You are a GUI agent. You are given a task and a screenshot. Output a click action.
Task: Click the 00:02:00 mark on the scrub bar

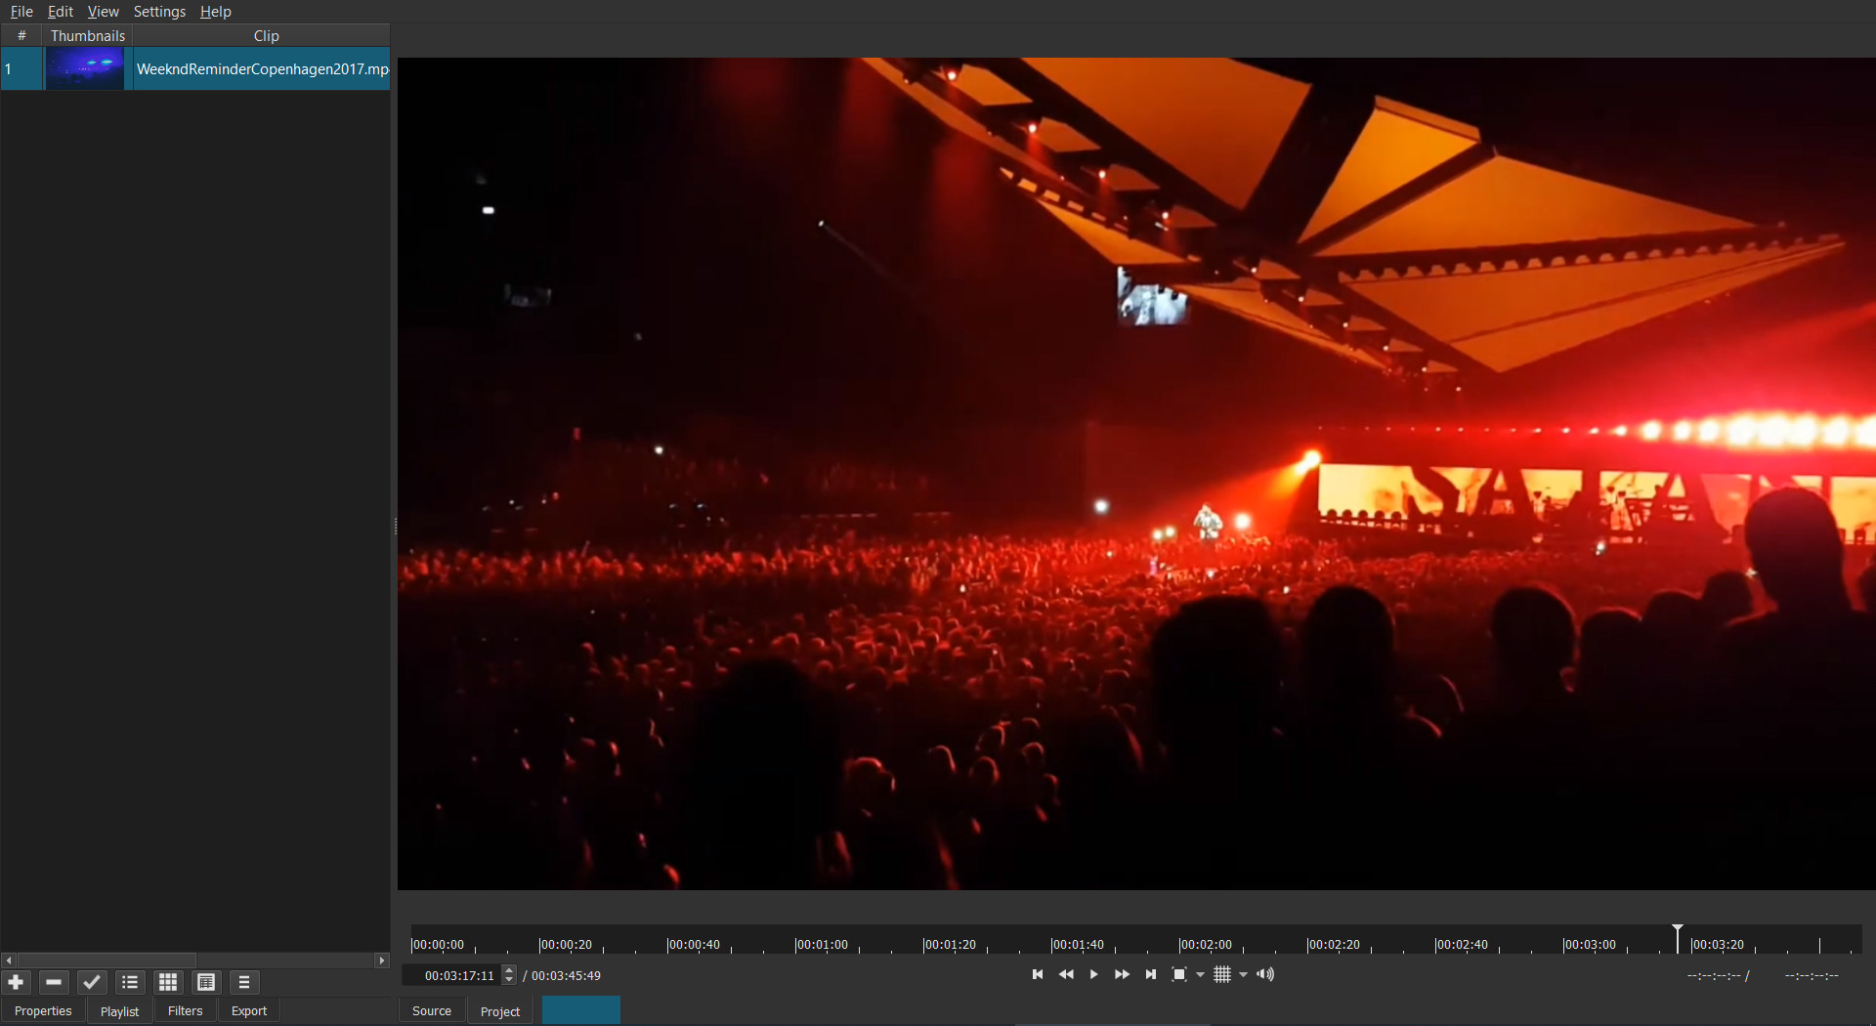click(x=1180, y=944)
